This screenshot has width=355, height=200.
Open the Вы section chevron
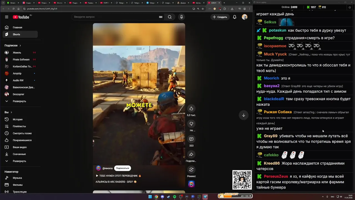(11, 112)
